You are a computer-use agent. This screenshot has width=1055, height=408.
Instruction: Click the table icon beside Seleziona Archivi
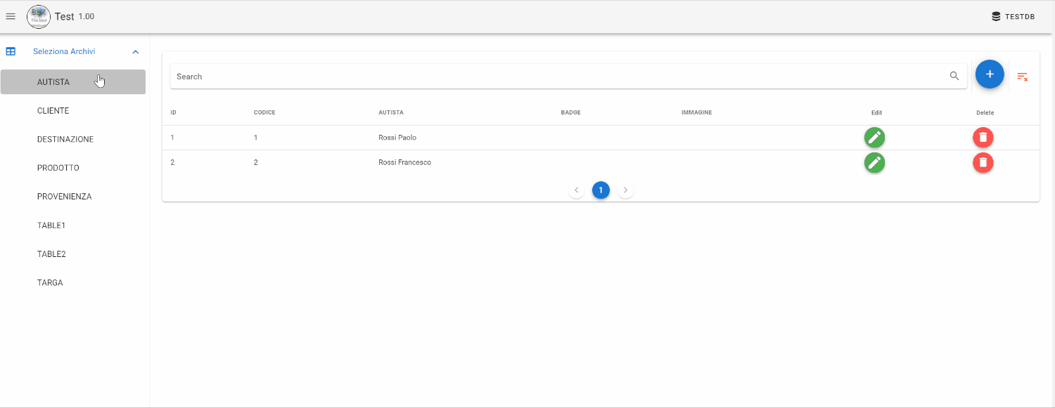point(11,51)
